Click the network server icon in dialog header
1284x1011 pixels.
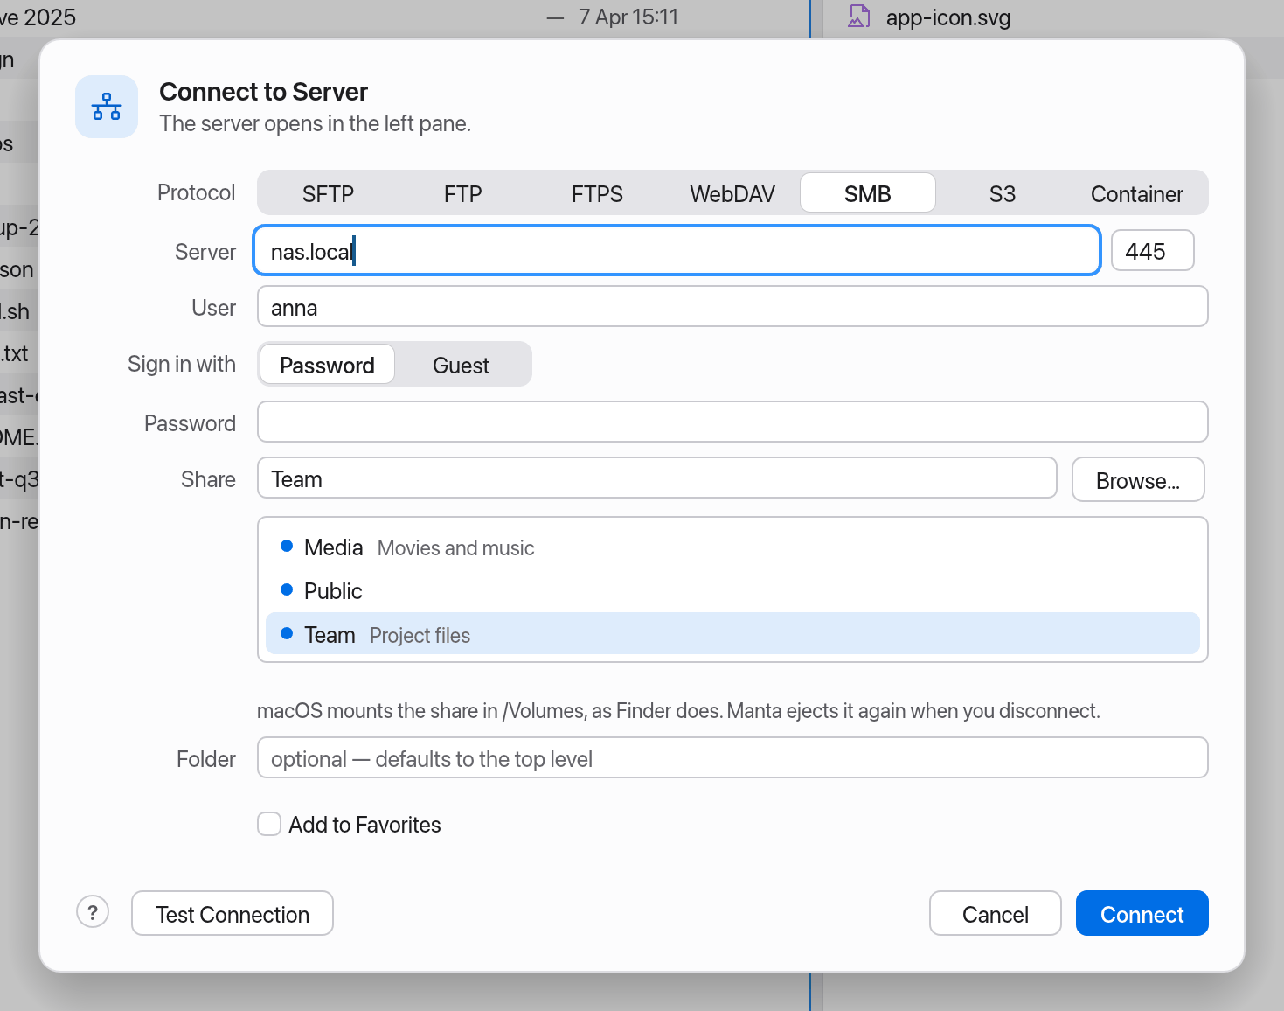click(107, 107)
